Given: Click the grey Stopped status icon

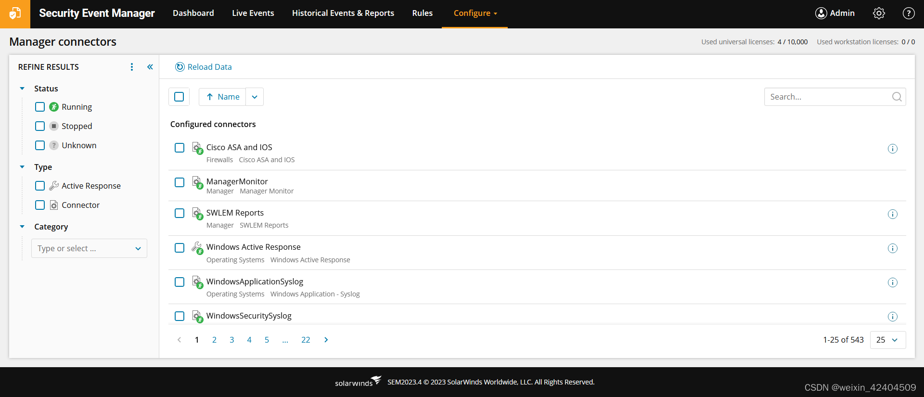Looking at the screenshot, I should click(54, 126).
